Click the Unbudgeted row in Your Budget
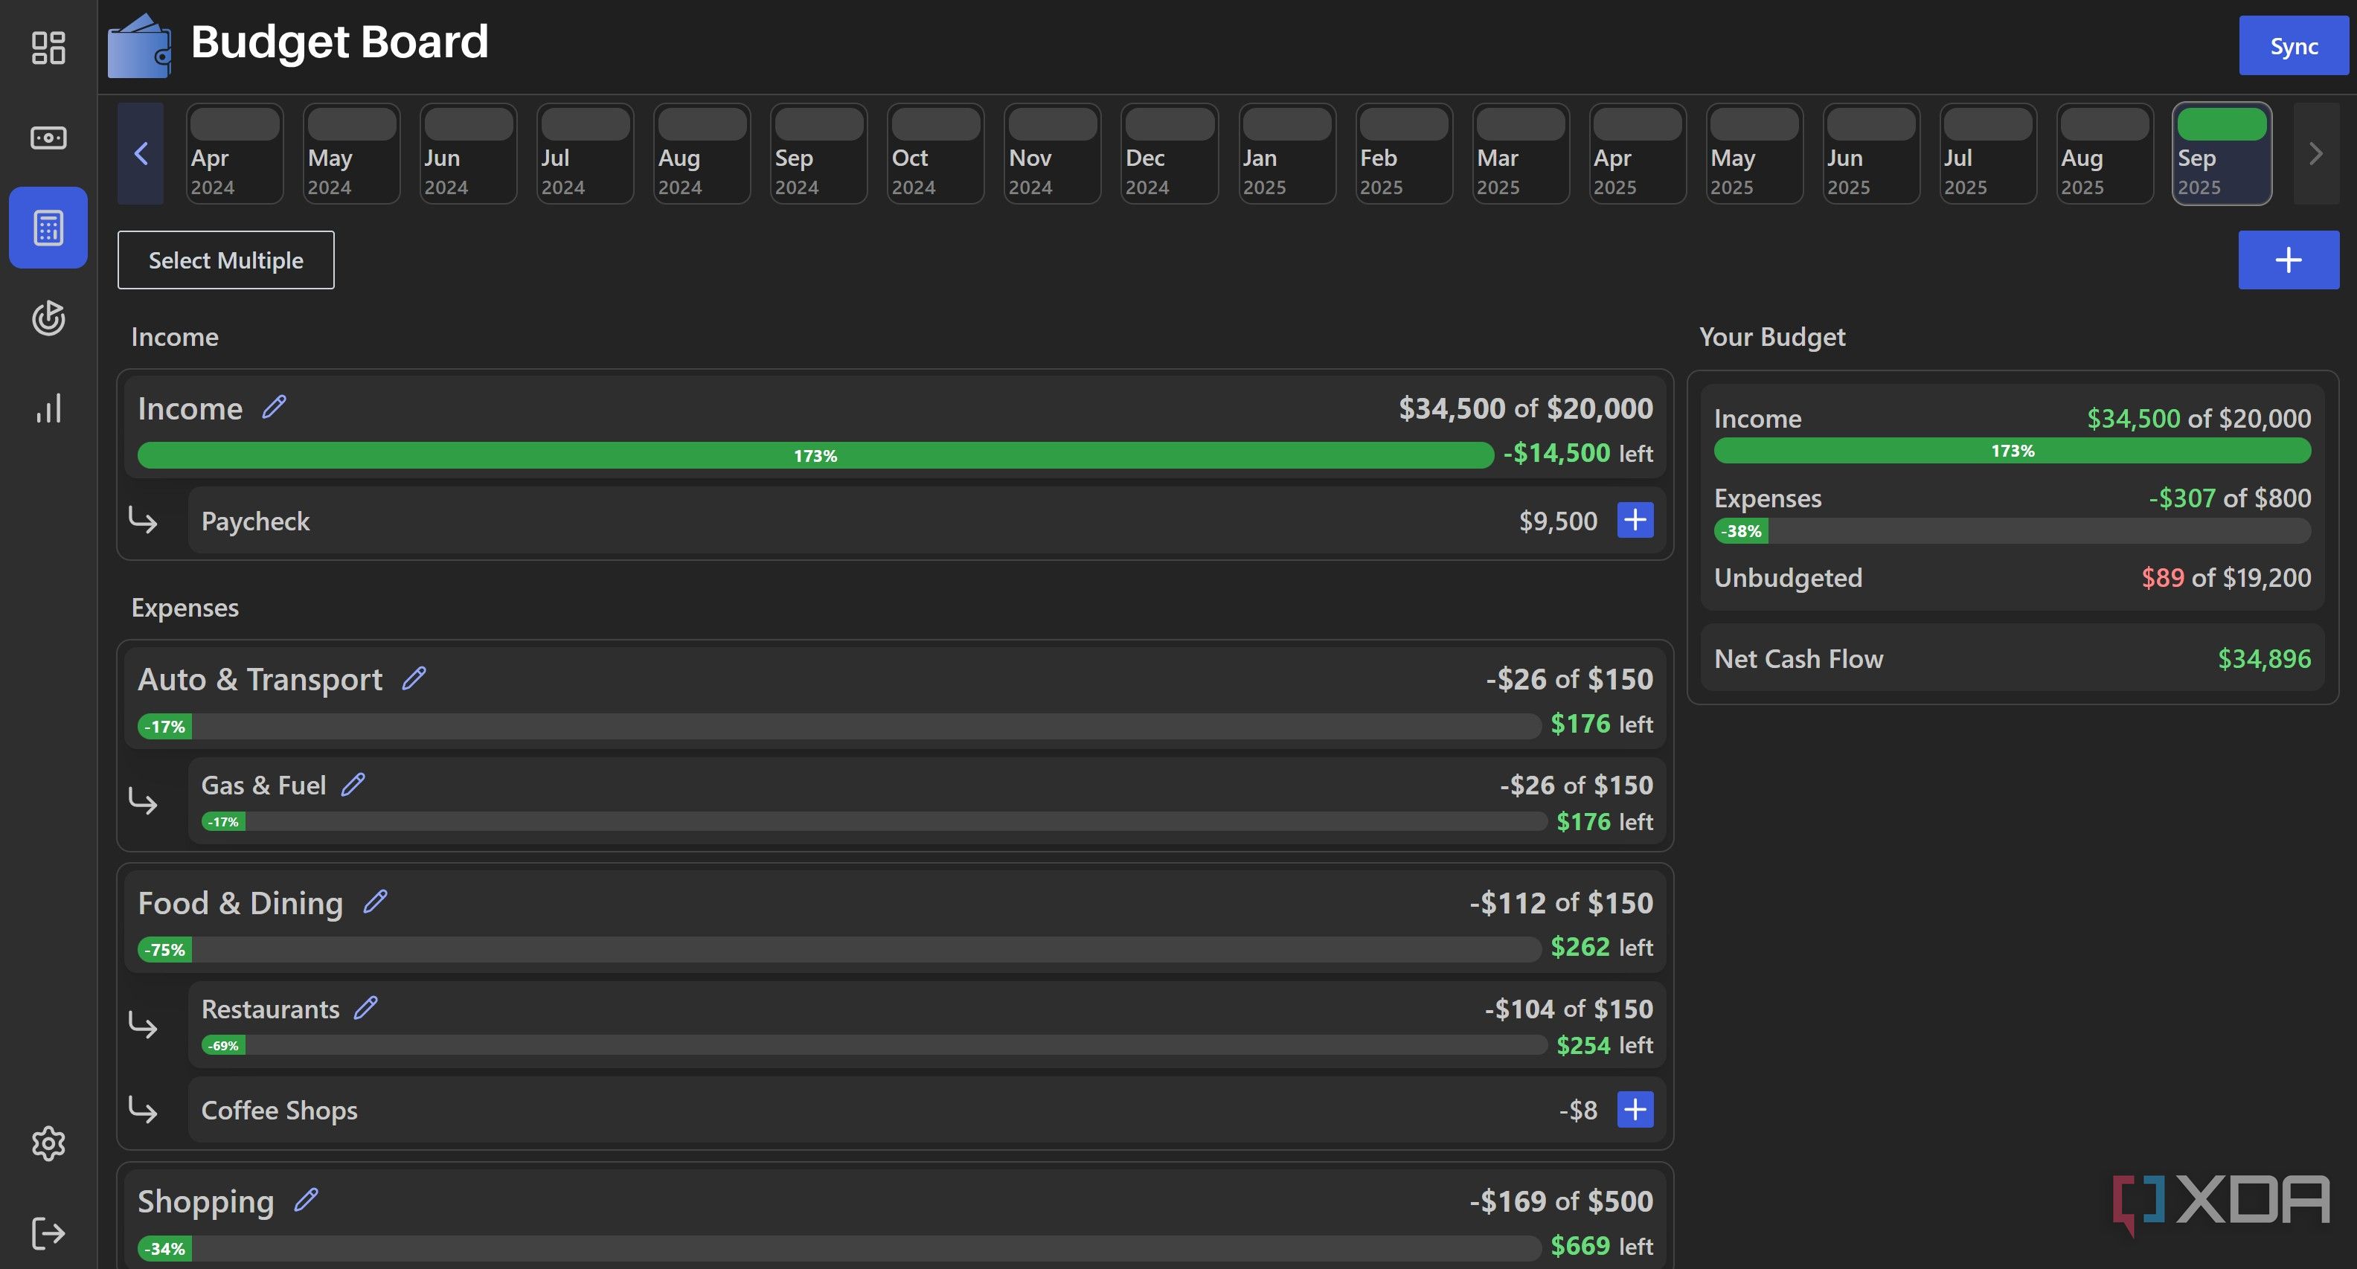The image size is (2357, 1269). click(x=2012, y=577)
